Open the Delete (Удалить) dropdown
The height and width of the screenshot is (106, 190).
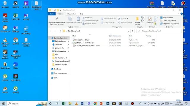pos(123,19)
